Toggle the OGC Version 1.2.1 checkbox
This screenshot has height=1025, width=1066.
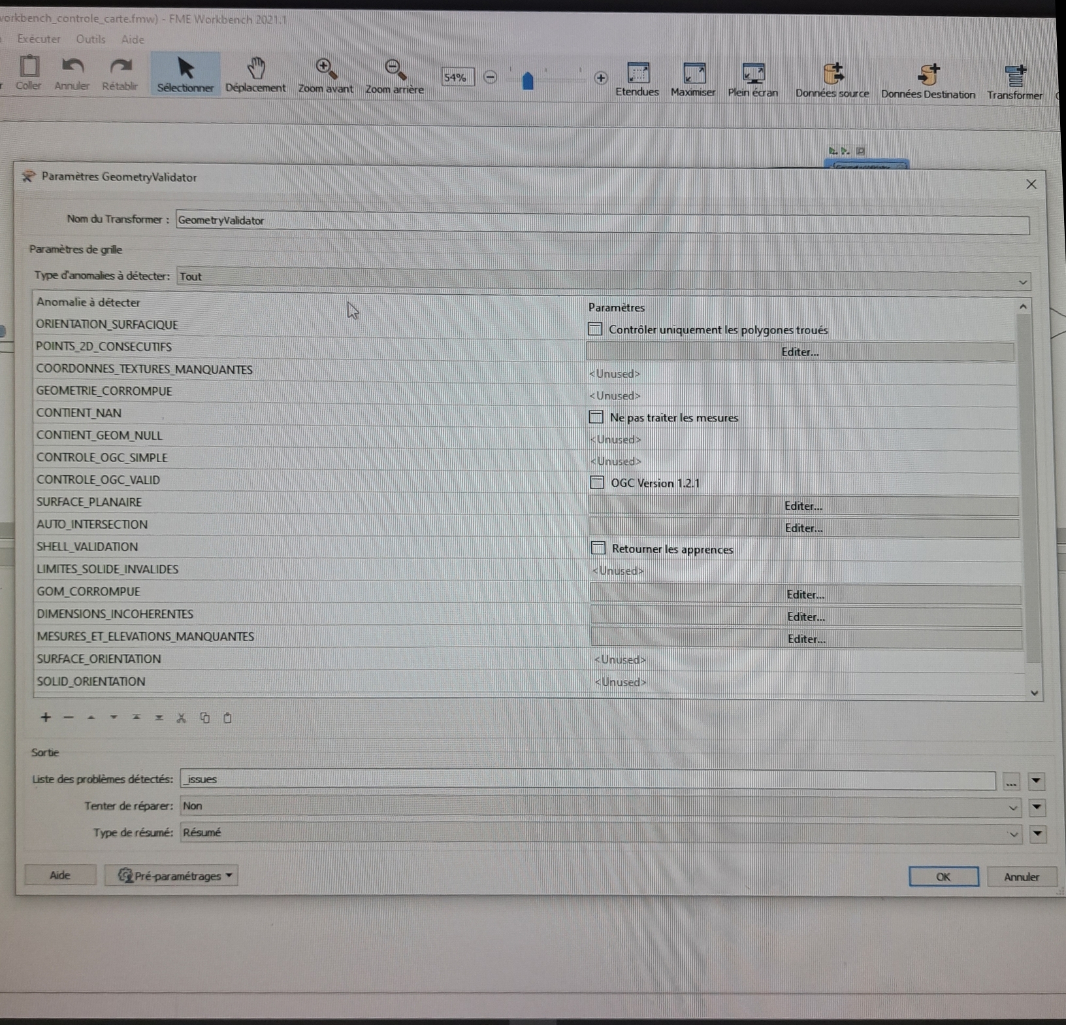(597, 482)
